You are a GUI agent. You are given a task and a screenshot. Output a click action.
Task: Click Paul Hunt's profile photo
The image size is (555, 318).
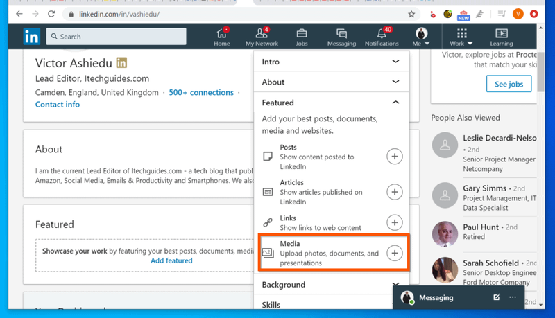445,234
